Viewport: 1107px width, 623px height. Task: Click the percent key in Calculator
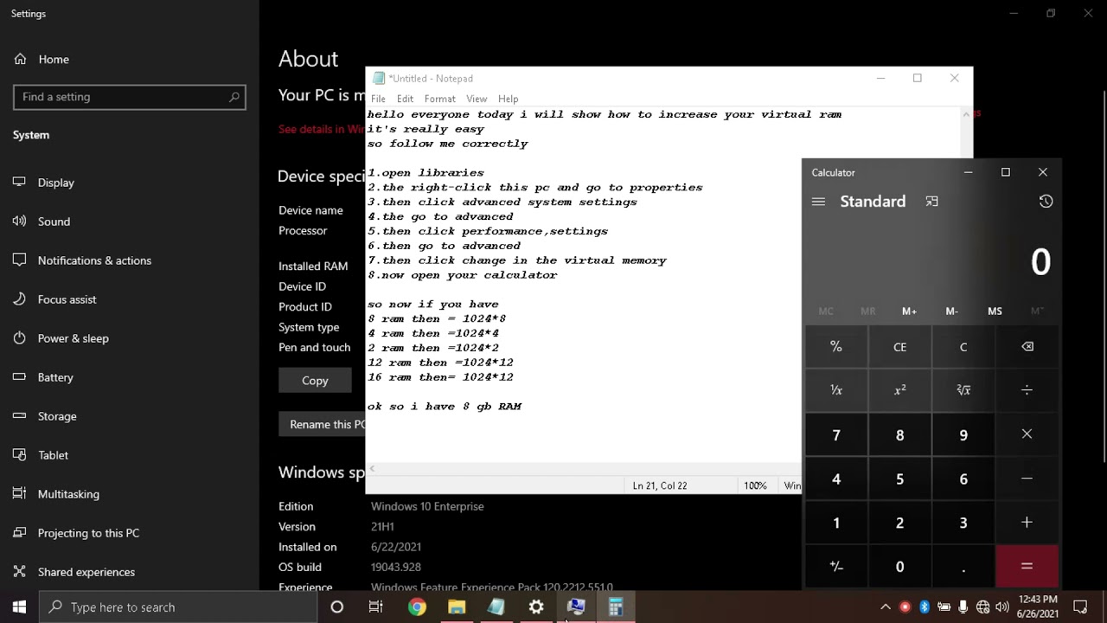pos(836,347)
